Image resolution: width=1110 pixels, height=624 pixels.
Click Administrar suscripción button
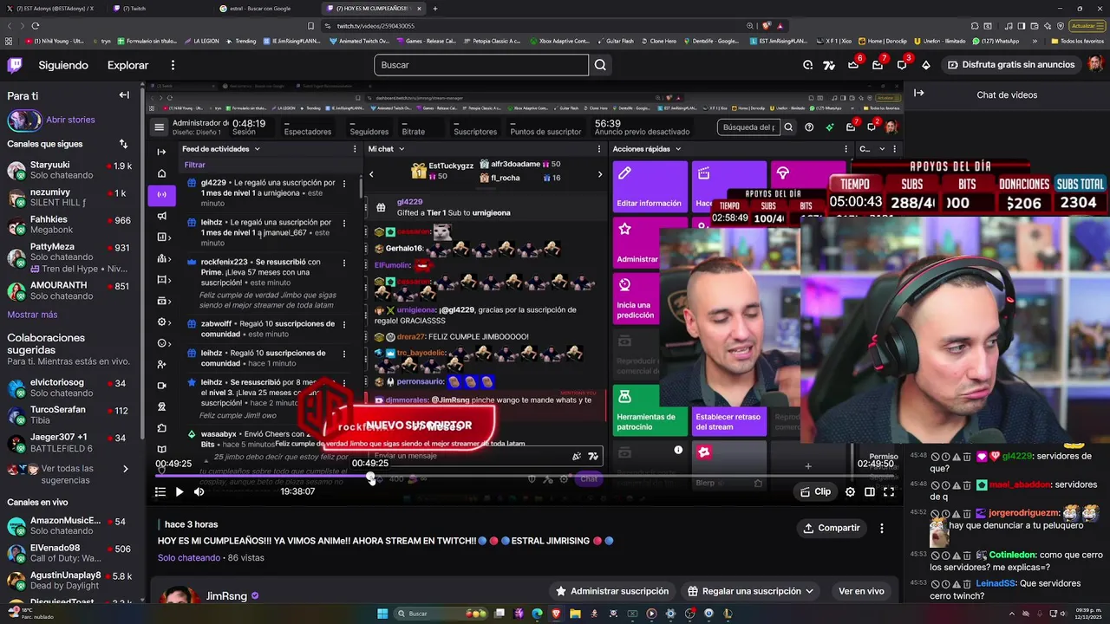click(612, 591)
